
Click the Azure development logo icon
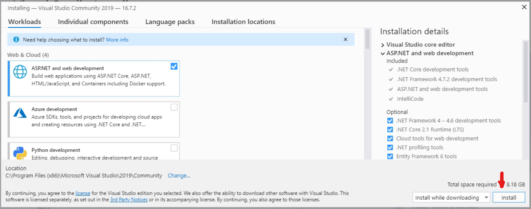click(x=20, y=113)
